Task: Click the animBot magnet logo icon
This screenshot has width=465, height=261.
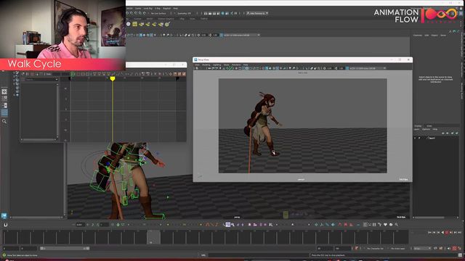Action: click(5, 225)
